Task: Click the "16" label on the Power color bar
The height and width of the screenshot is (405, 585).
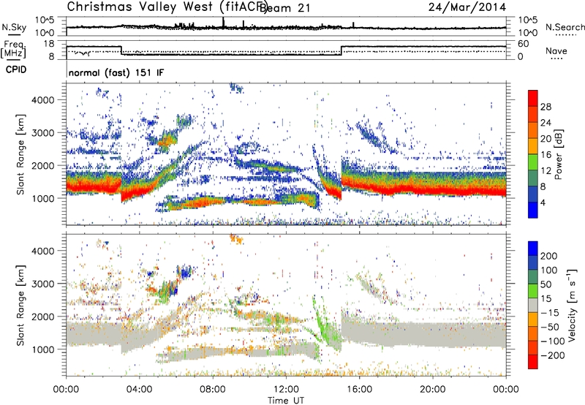Action: (x=546, y=155)
